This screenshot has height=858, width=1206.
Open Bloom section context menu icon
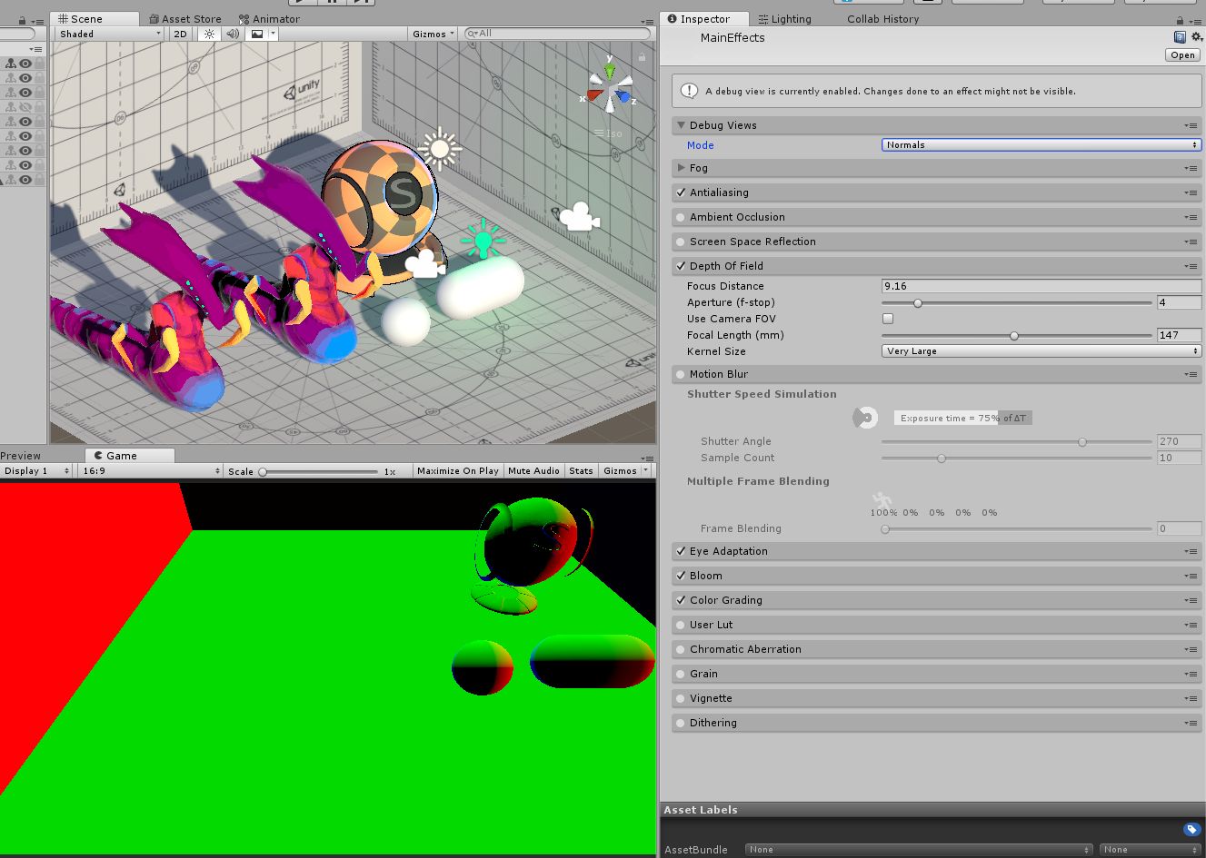1191,577
